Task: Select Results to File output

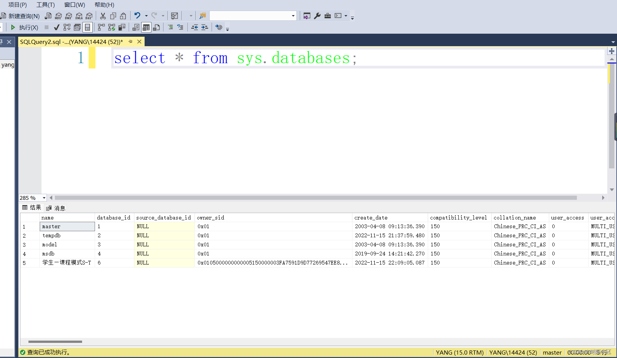Action: click(x=156, y=27)
